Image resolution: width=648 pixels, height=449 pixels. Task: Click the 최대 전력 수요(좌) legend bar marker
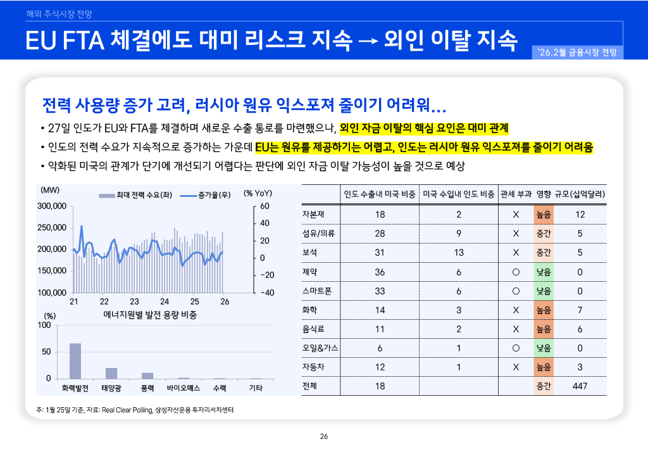107,194
